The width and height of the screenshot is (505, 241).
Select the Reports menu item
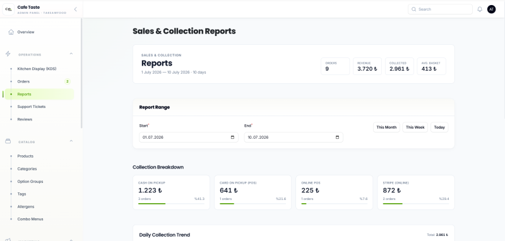click(39, 94)
